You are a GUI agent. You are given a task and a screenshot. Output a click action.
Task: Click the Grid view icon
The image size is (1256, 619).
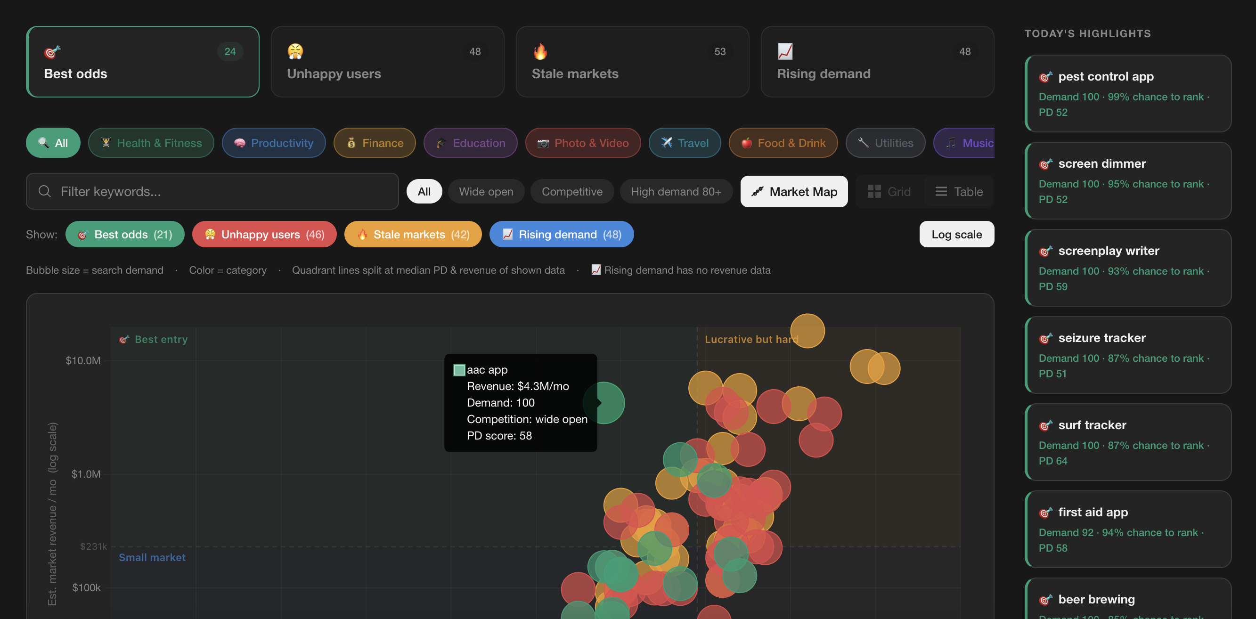(x=874, y=192)
